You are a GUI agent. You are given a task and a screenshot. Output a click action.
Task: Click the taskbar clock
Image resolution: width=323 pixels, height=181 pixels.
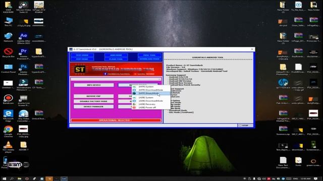(x=305, y=179)
